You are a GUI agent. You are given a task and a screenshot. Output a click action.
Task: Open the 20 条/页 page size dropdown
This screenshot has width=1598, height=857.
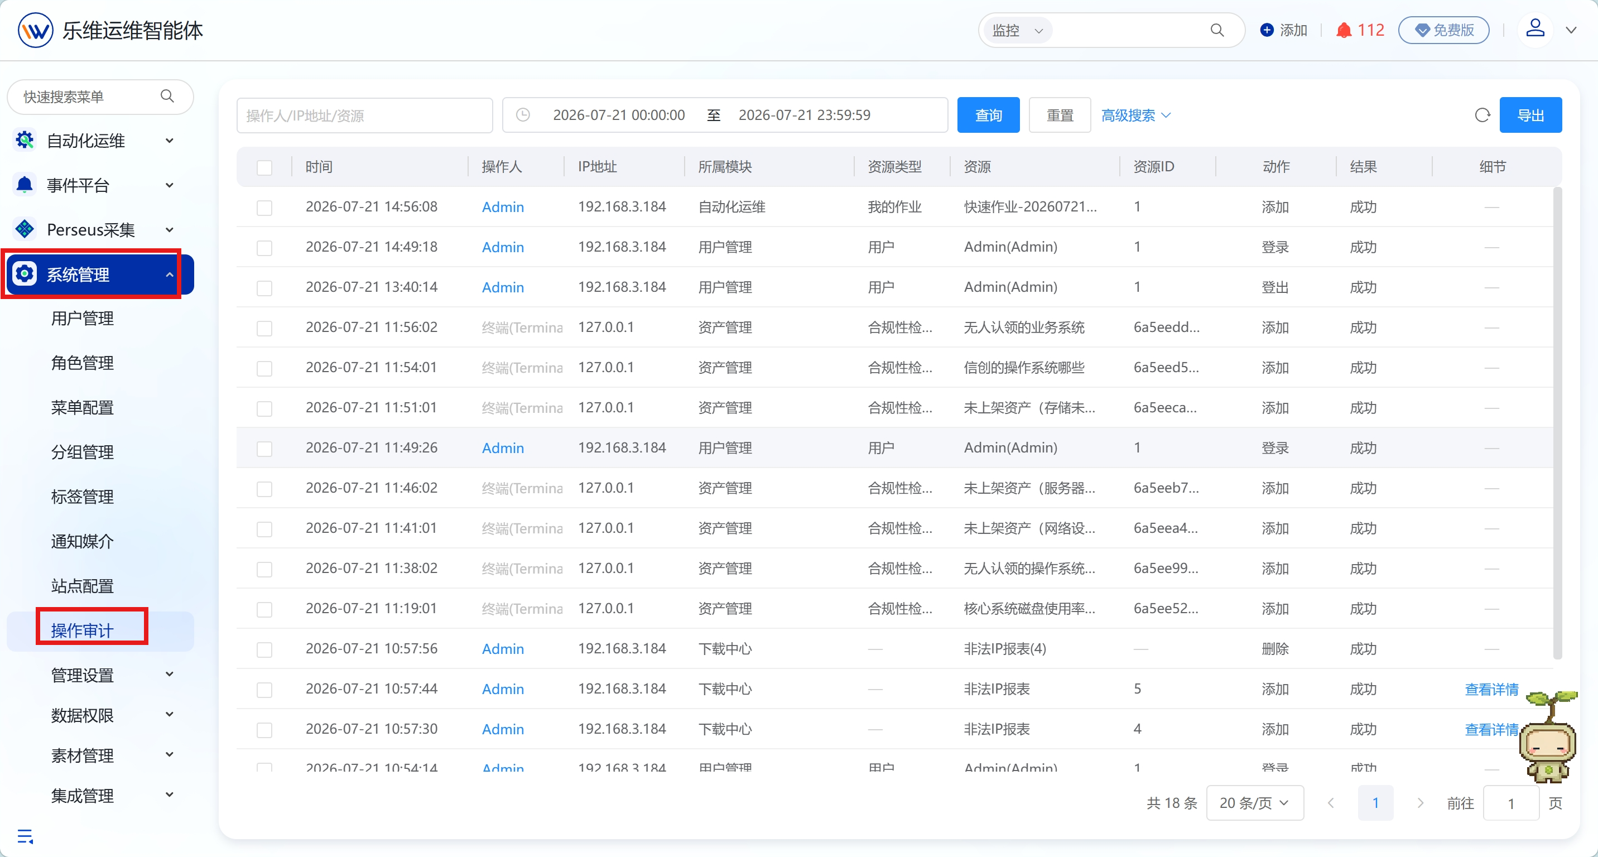click(1254, 803)
